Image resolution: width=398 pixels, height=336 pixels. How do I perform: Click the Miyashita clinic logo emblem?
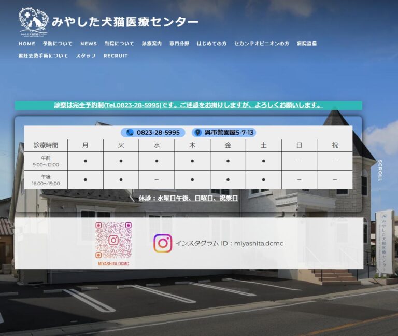pos(34,22)
